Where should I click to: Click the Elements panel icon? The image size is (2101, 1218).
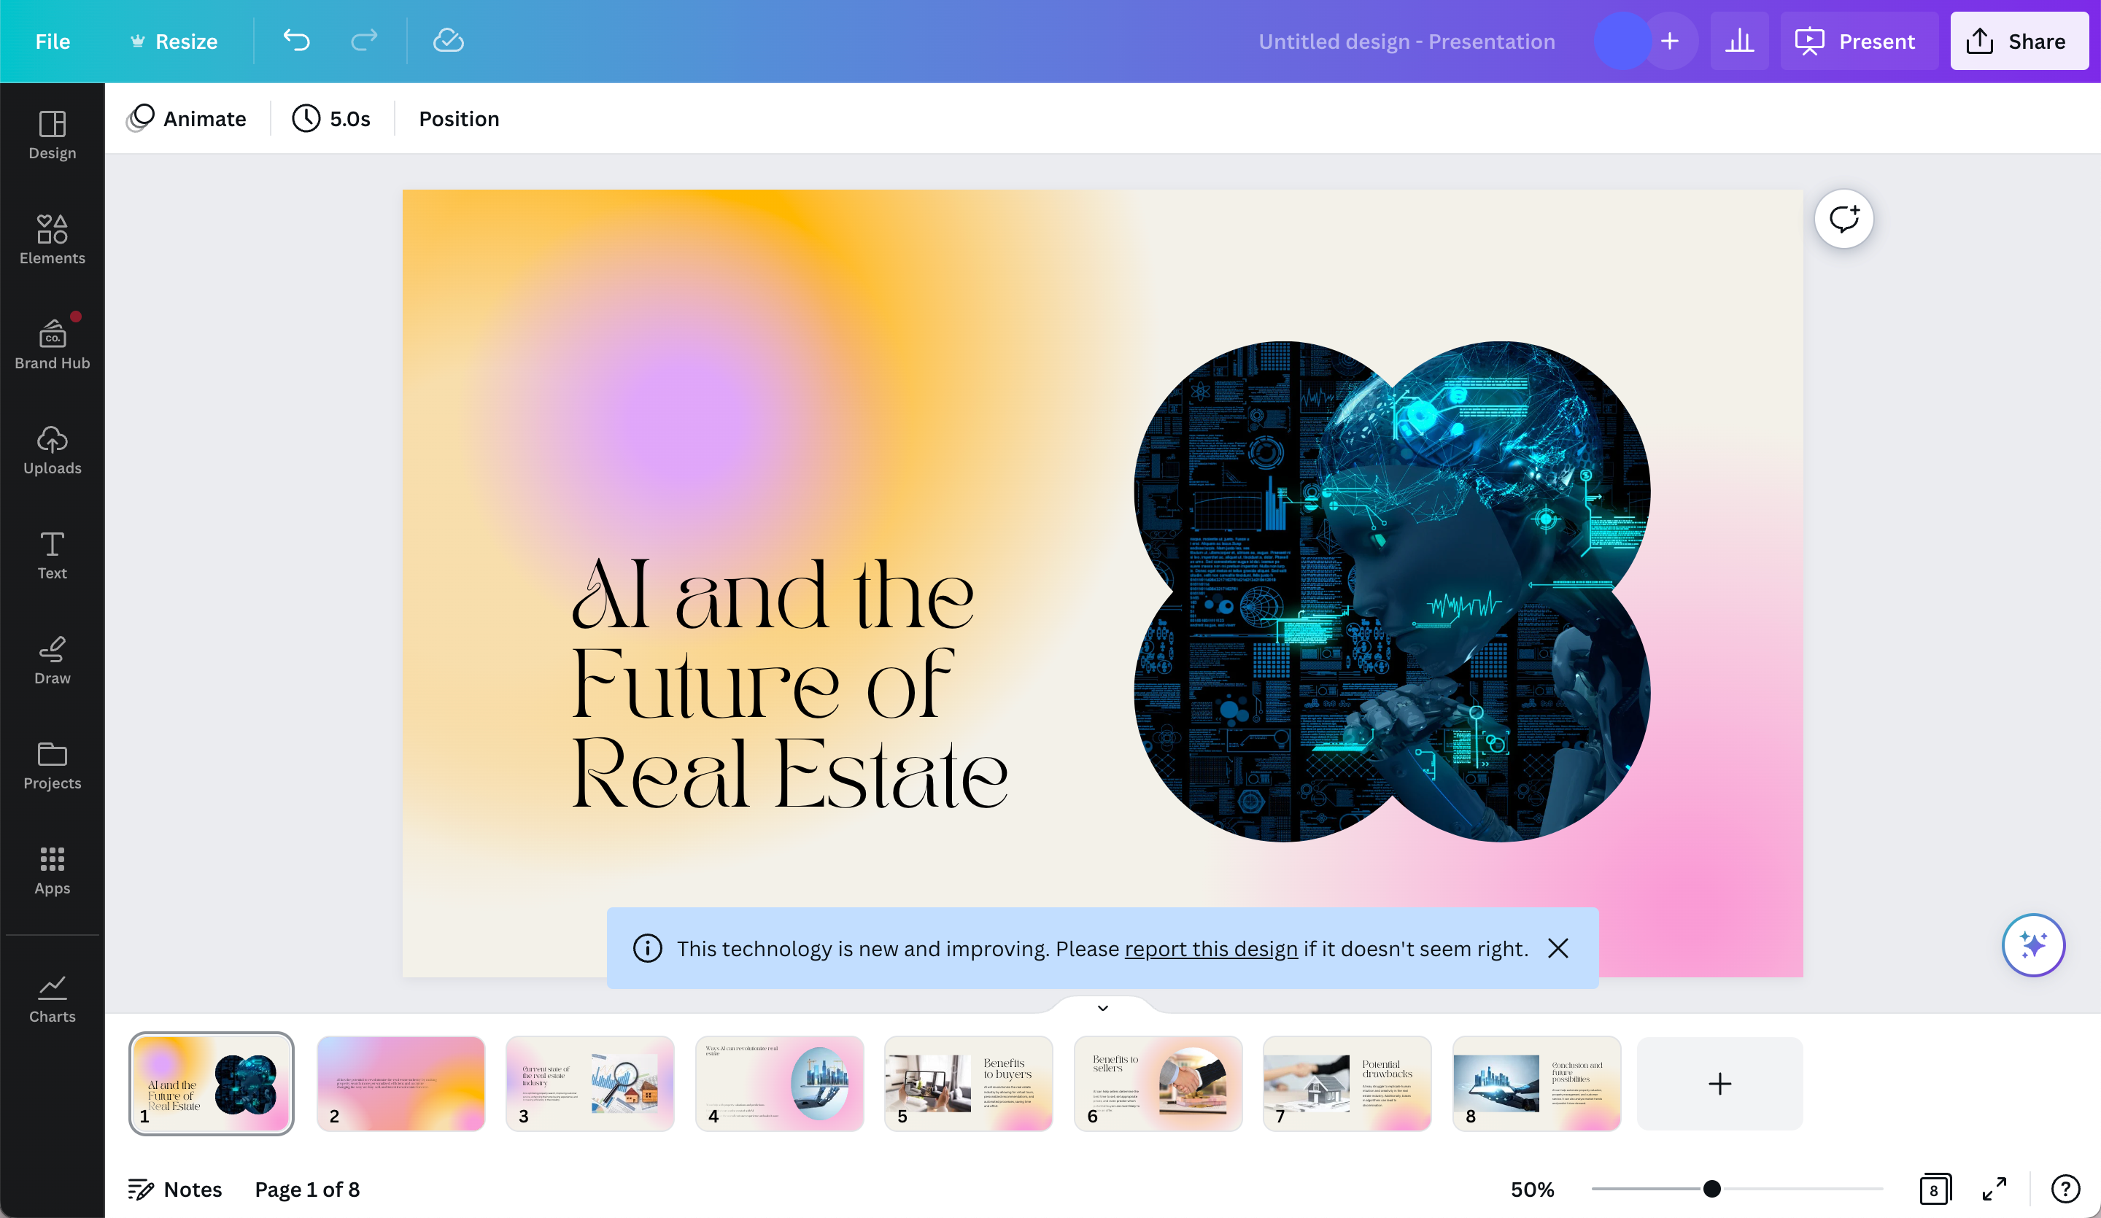coord(53,238)
